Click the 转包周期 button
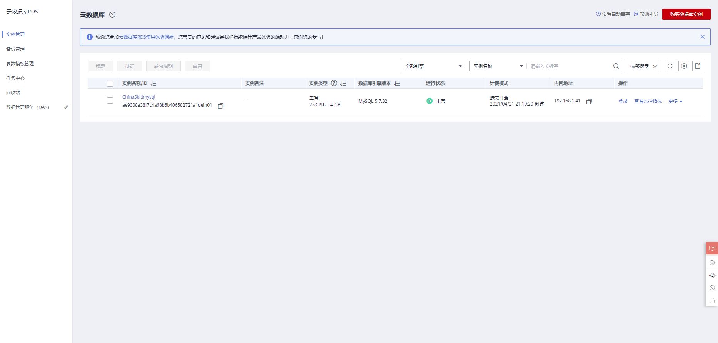718x343 pixels. pyautogui.click(x=163, y=66)
